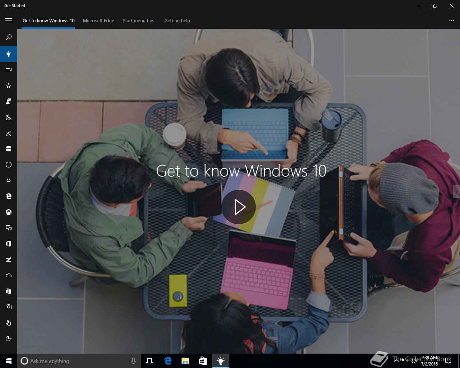Open the construction worker setup icon
The height and width of the screenshot is (368, 460).
click(9, 117)
